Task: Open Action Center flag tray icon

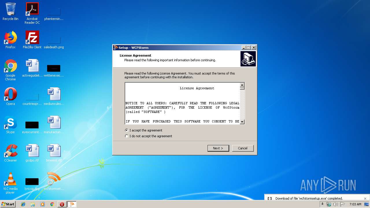Action: [x=343, y=204]
